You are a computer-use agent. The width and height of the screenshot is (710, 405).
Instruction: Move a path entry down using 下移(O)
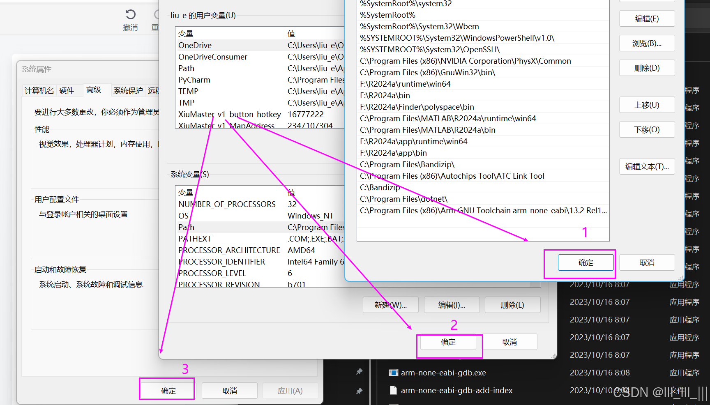click(x=647, y=129)
